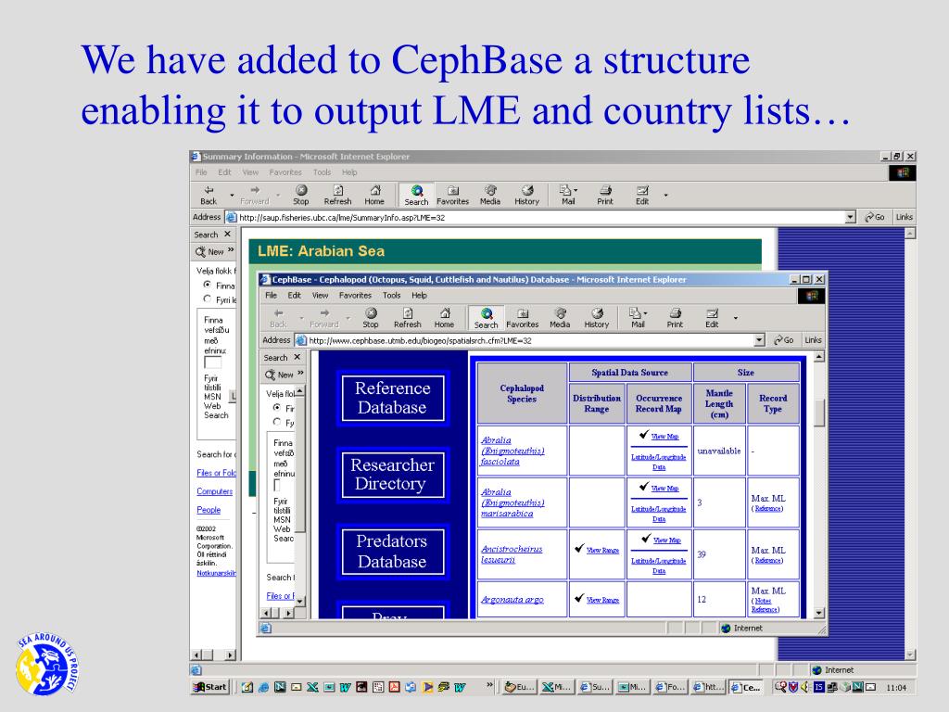949x712 pixels.
Task: Click Argonauta argo species link
Action: (x=512, y=600)
